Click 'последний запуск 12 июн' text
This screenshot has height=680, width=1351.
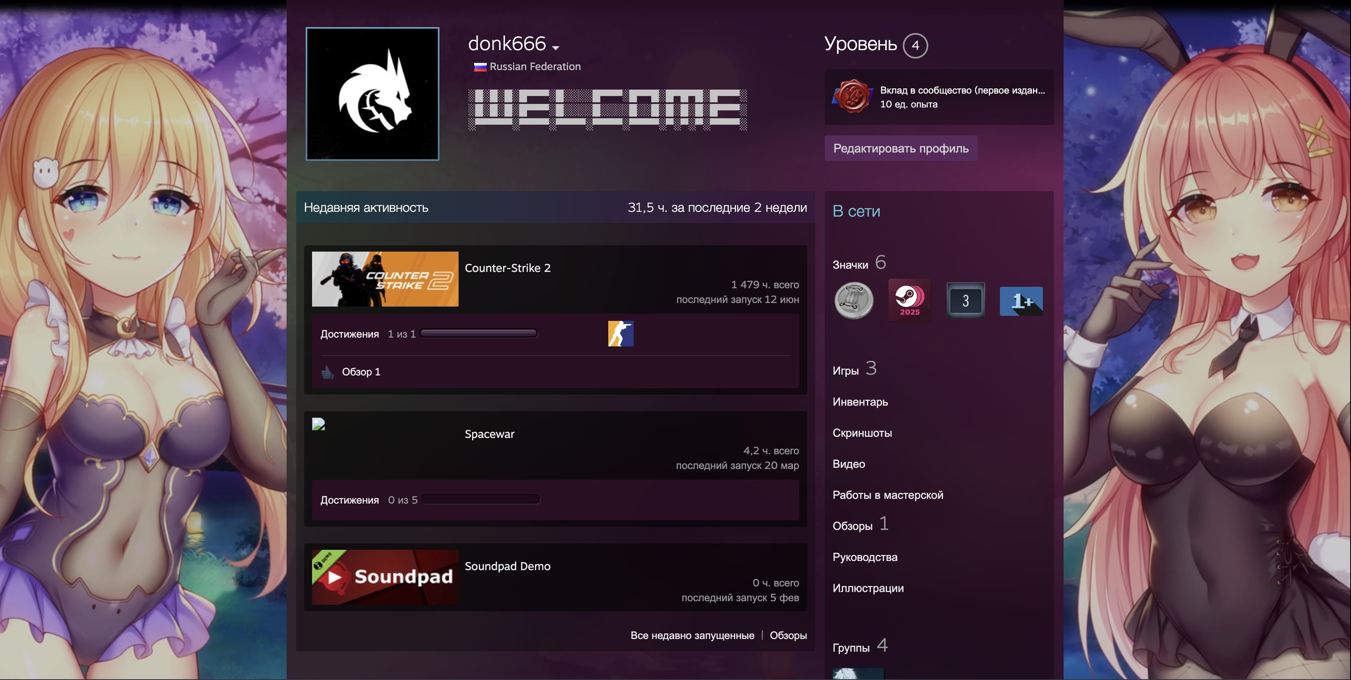click(x=737, y=300)
